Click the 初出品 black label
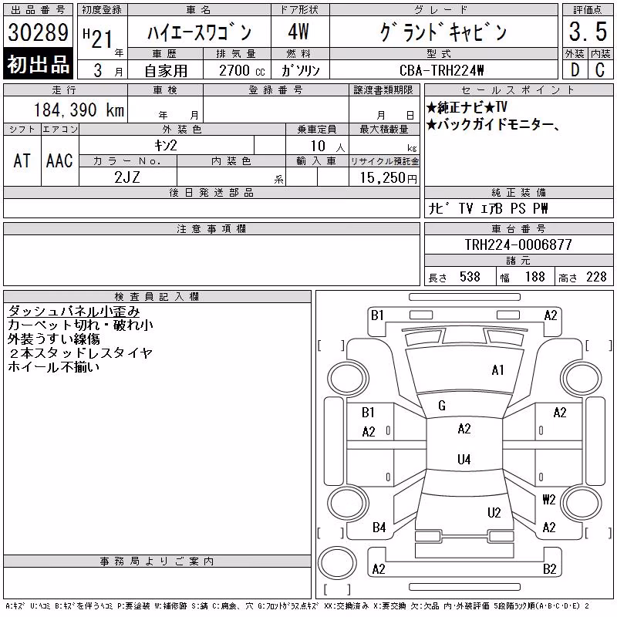 [38, 64]
